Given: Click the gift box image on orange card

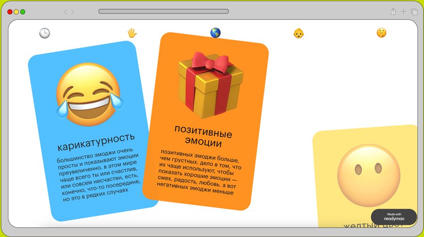Looking at the screenshot, I should (211, 85).
